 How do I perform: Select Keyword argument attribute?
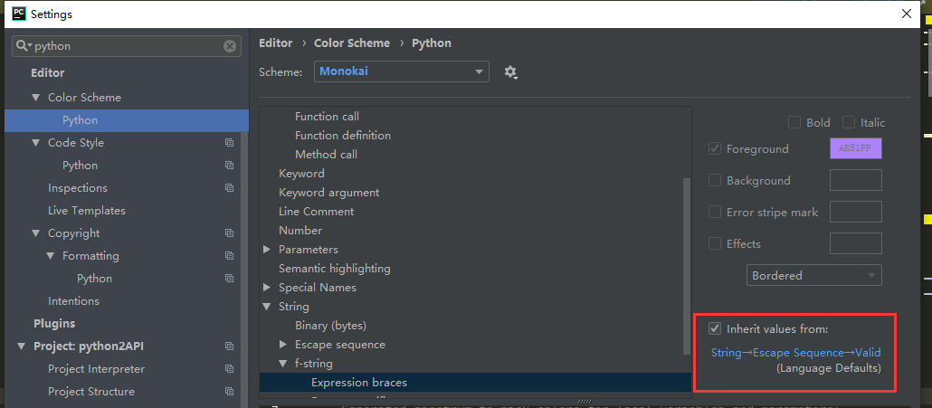pos(328,193)
